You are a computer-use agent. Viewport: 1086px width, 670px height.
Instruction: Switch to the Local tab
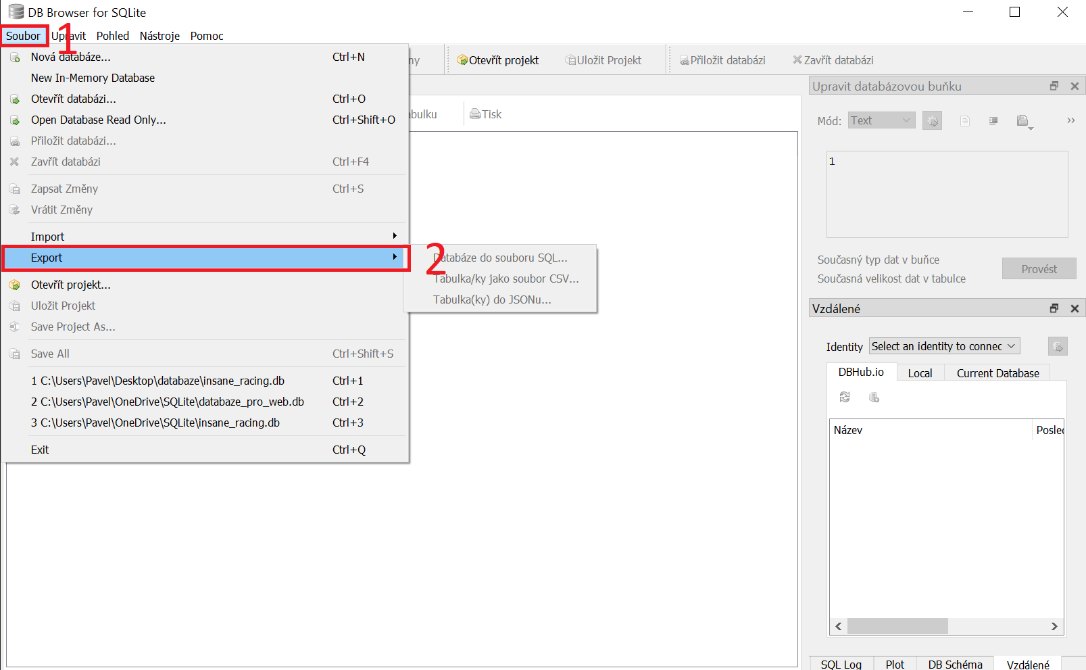pos(920,373)
